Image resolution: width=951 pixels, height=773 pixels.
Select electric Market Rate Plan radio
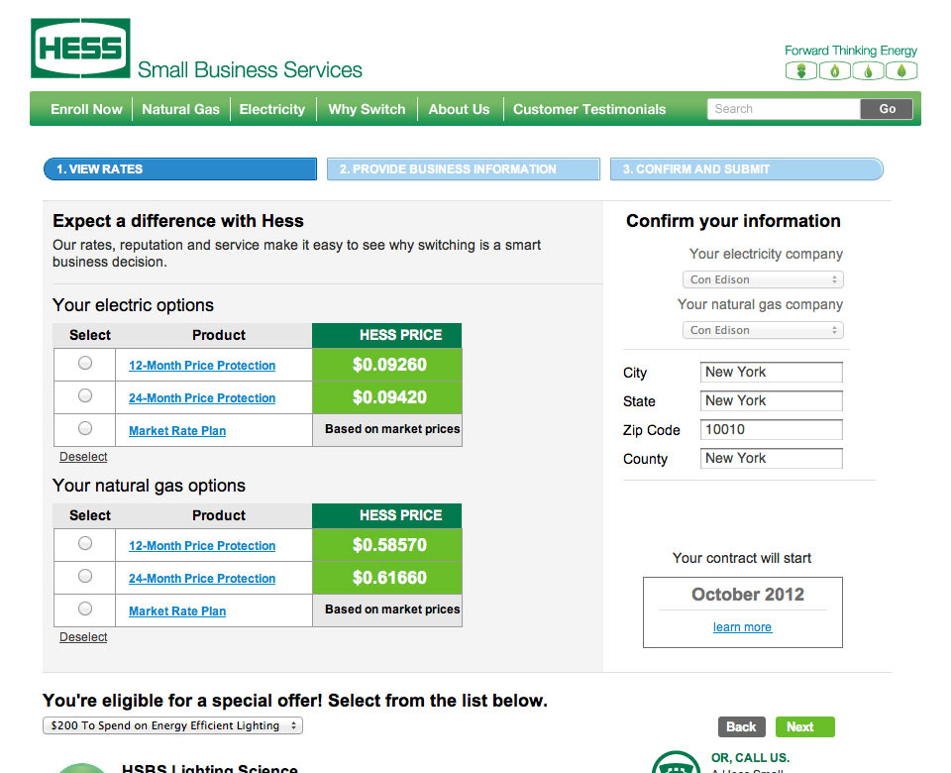click(x=85, y=428)
